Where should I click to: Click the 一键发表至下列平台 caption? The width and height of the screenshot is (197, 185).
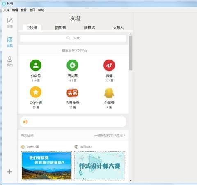pos(73,51)
